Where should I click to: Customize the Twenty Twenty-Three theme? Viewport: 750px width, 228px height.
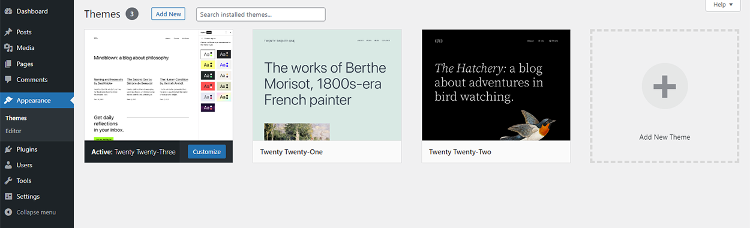pos(206,152)
